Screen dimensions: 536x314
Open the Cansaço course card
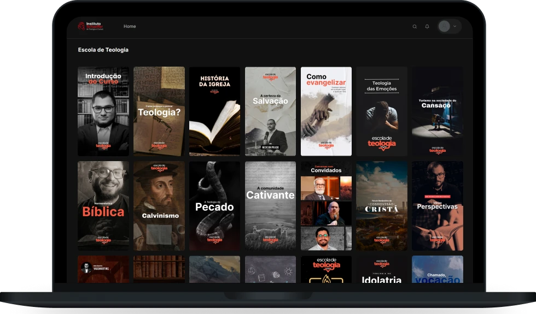[437, 111]
